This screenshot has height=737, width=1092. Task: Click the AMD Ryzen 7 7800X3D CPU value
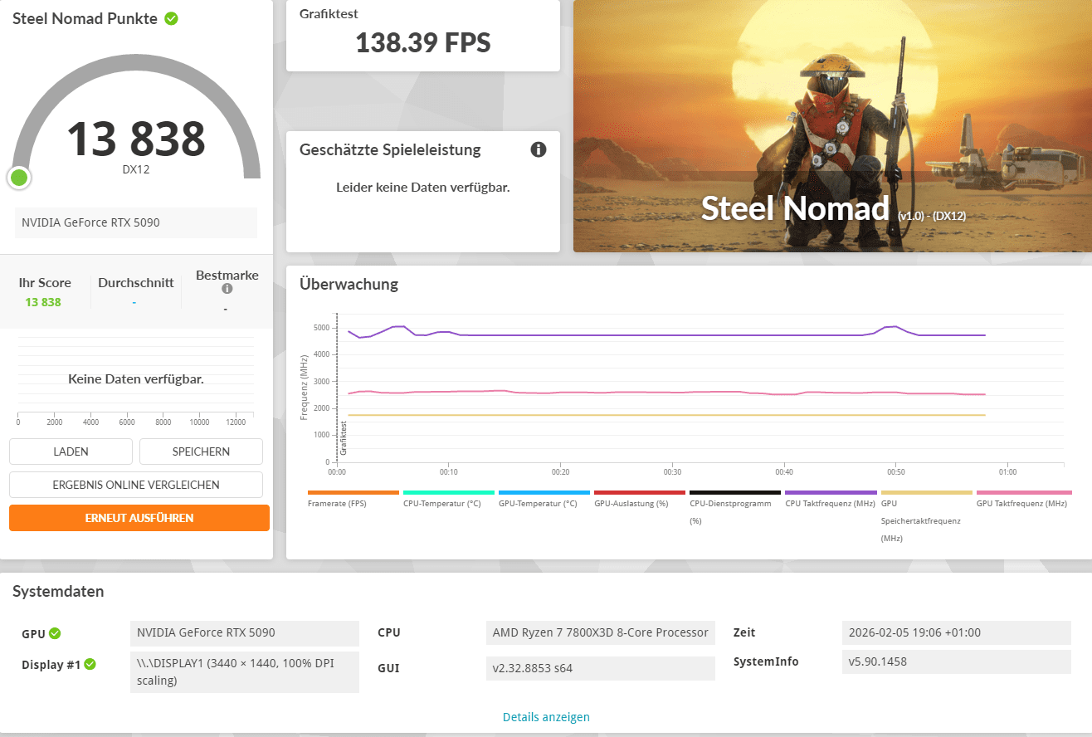point(601,633)
